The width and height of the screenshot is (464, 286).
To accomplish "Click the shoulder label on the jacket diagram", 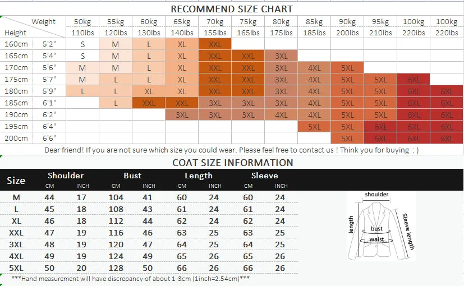I will (x=376, y=195).
